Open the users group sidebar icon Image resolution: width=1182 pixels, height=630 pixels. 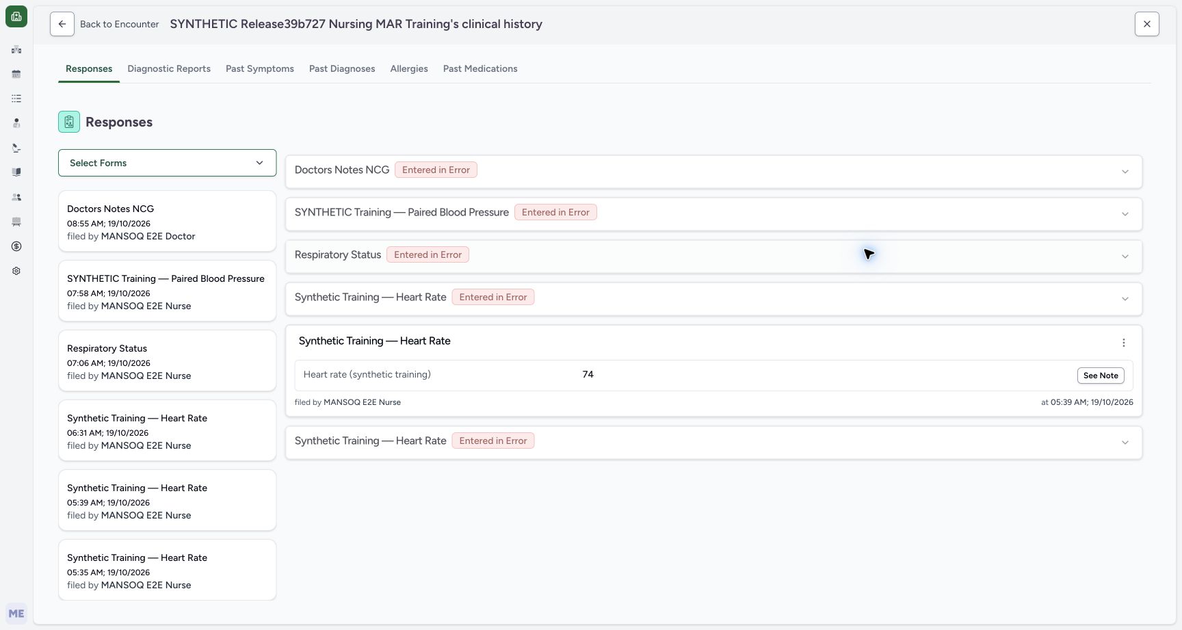pyautogui.click(x=16, y=197)
